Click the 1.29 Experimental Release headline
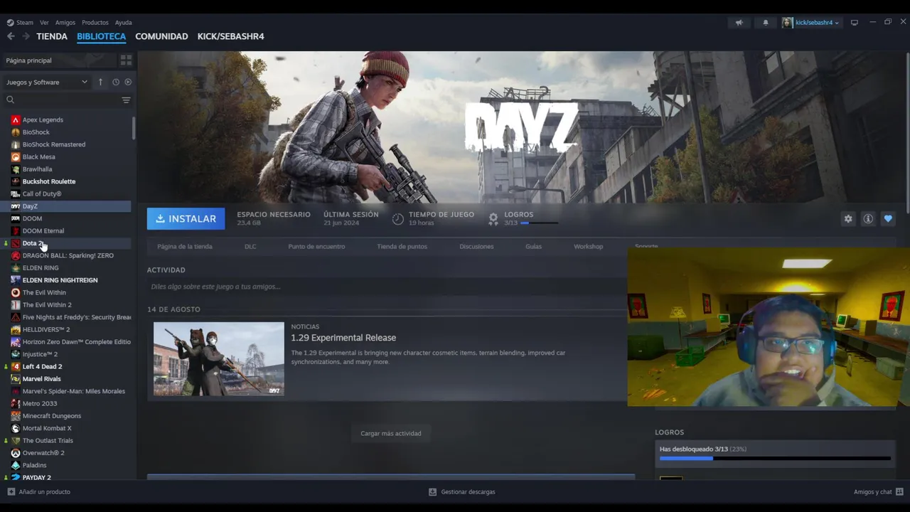Screen dimensions: 910x512 (x=343, y=338)
